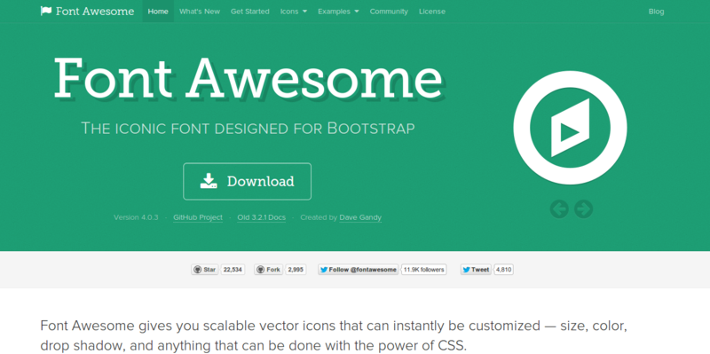710x354 pixels.
Task: Expand the Icons dropdown menu
Action: [x=294, y=12]
